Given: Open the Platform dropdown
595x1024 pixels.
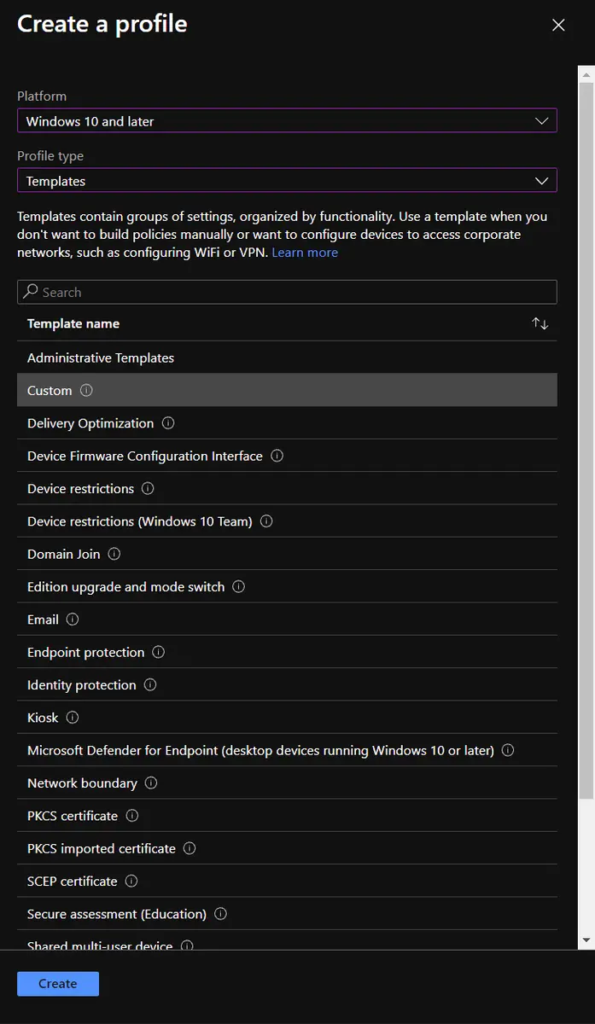Looking at the screenshot, I should point(287,121).
